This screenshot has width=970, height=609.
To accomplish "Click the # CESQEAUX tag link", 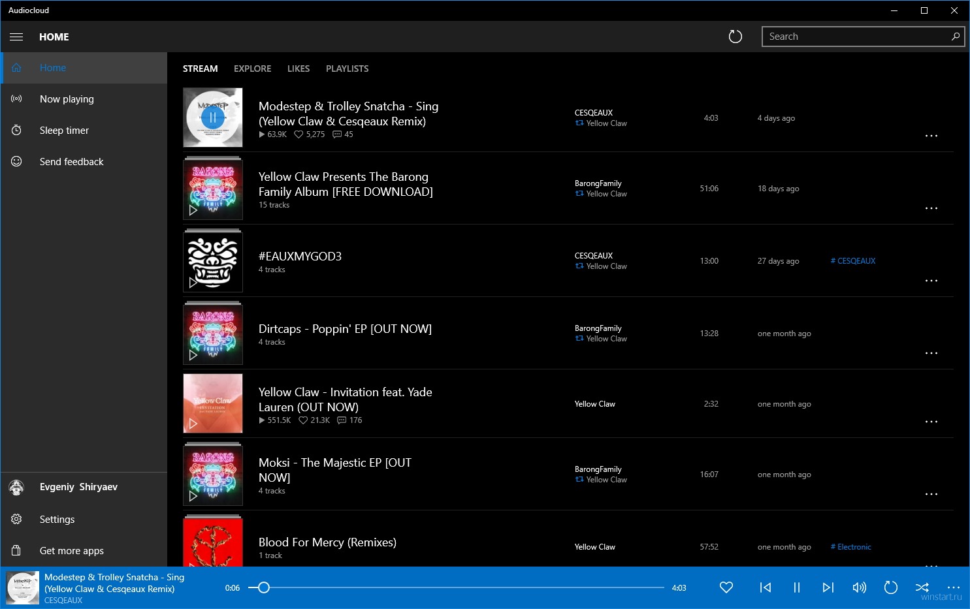I will coord(853,261).
